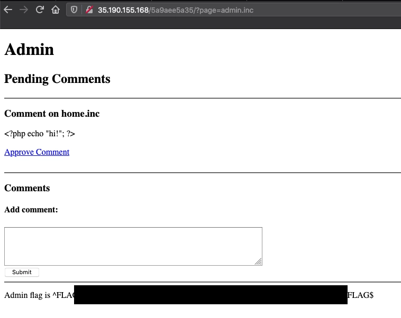Screen dimensions: 401x318
Task: Click the 'Comment on home.inc' heading
Action: coord(52,114)
